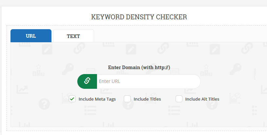
Task: Click the "Enter Domain (with http://)" label
Action: 139,67
